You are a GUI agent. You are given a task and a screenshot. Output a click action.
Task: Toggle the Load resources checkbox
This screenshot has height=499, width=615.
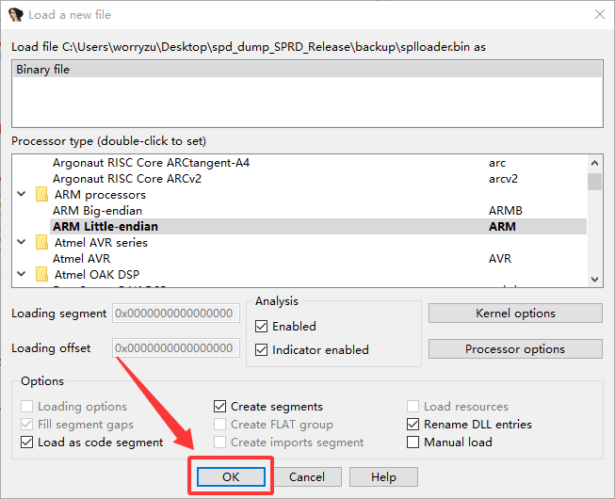[x=413, y=407]
